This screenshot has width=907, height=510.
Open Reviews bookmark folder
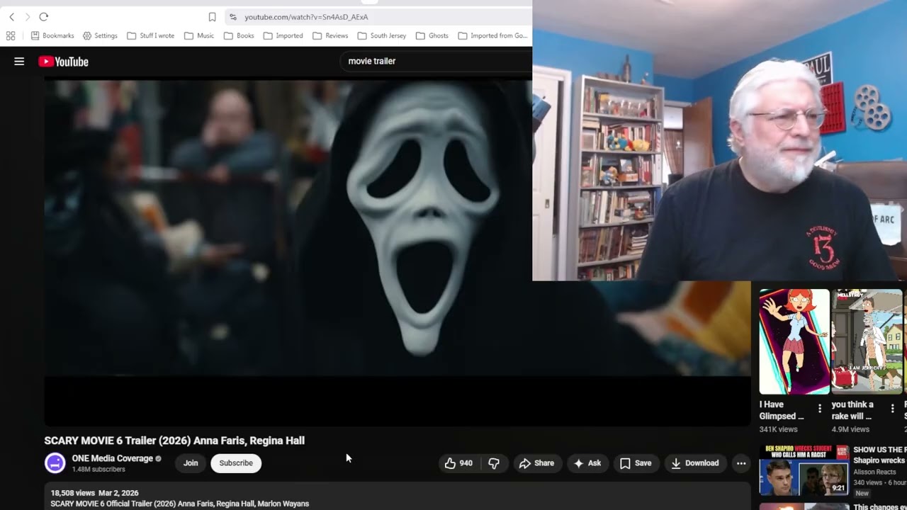pos(330,35)
